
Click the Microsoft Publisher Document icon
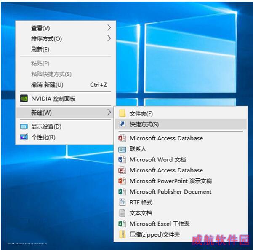122,192
